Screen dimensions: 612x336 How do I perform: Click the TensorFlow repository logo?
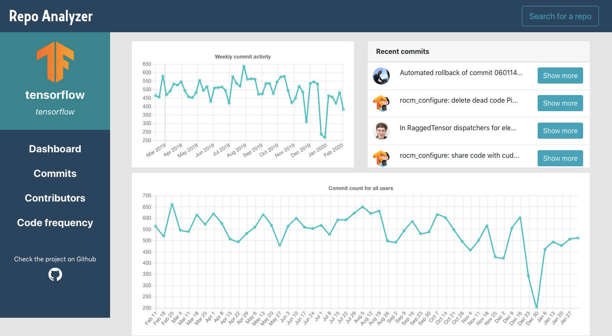55,62
